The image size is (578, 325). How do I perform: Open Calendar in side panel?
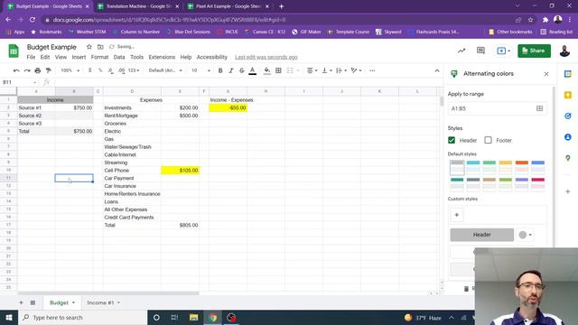pos(568,74)
